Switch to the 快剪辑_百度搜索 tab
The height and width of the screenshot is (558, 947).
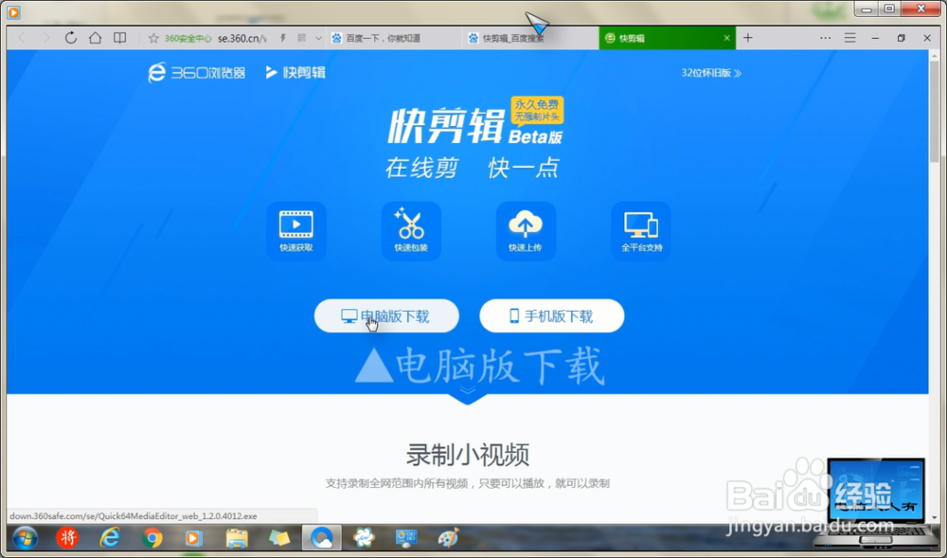pyautogui.click(x=529, y=38)
